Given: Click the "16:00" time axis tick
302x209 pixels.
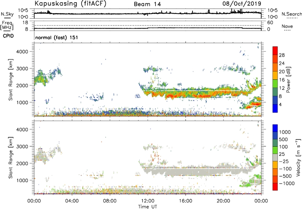Looking at the screenshot, I should pyautogui.click(x=185, y=201).
